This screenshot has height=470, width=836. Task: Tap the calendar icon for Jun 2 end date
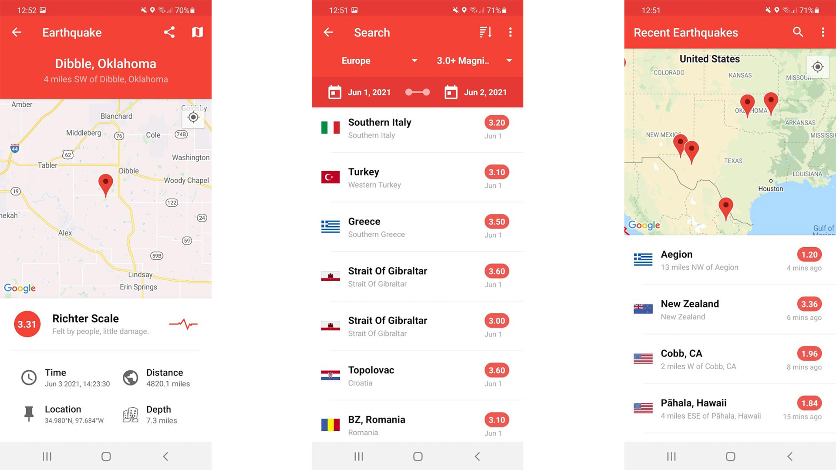451,91
